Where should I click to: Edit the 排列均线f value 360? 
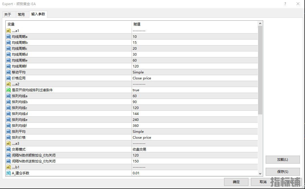pyautogui.click(x=195, y=125)
